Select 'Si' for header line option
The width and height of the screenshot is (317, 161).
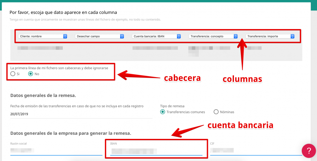(x=13, y=74)
